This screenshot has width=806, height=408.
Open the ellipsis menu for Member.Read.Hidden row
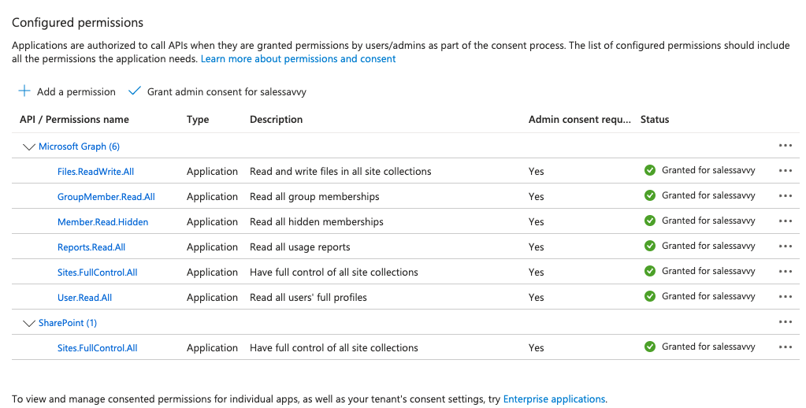[785, 221]
